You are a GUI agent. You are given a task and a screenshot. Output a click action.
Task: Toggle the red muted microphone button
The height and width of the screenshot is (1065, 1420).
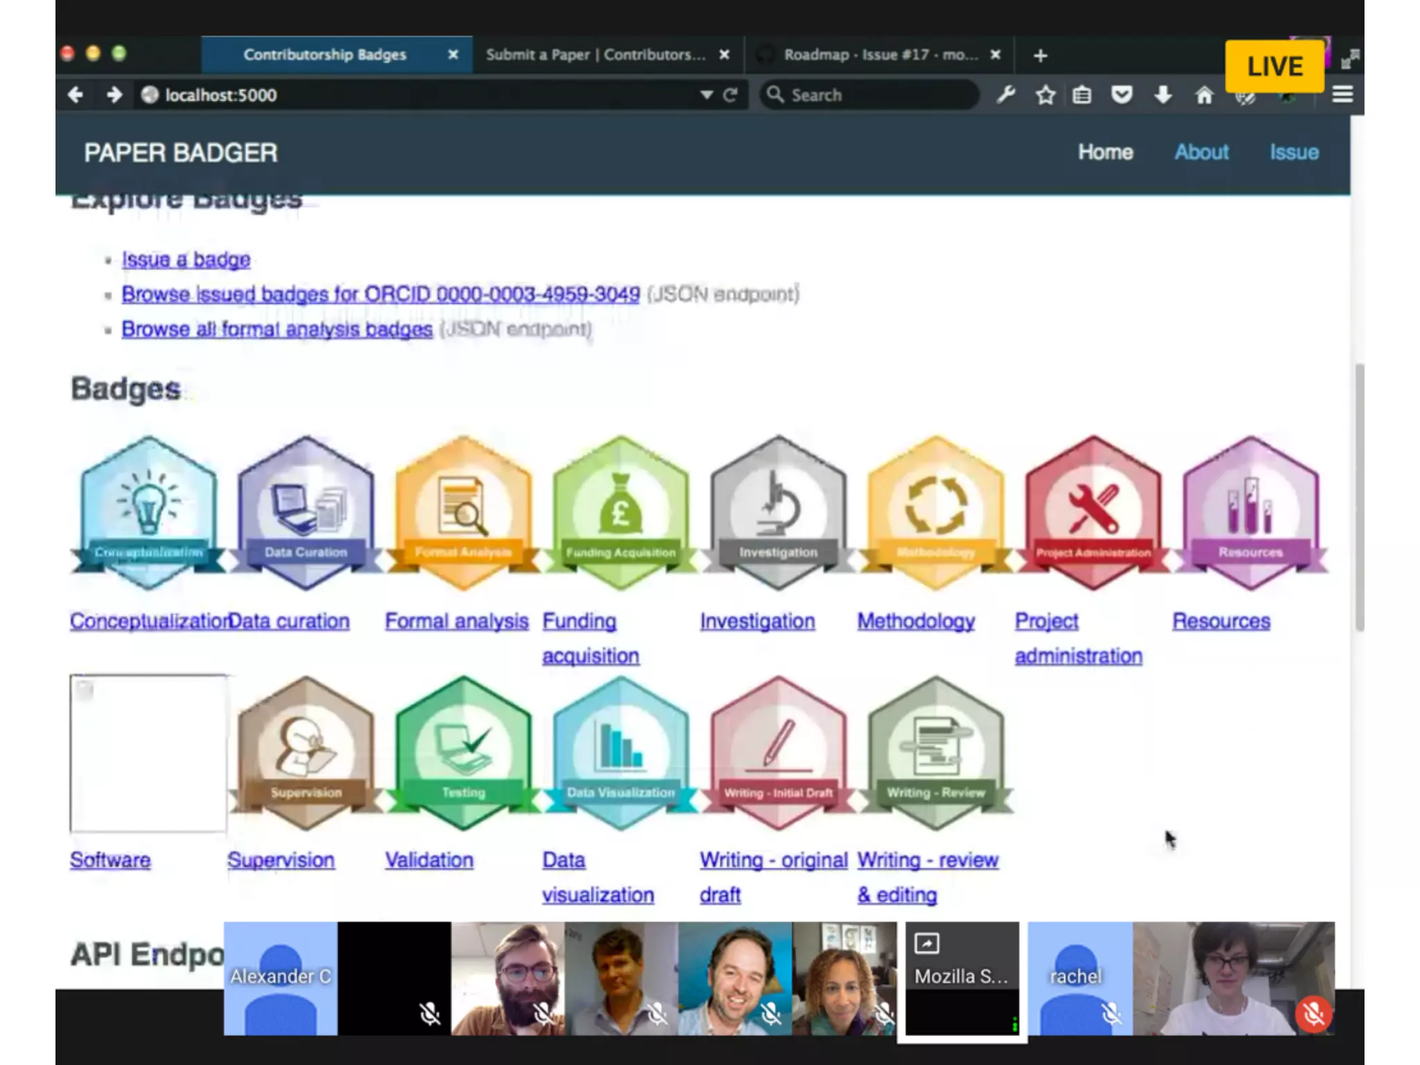click(1313, 1014)
